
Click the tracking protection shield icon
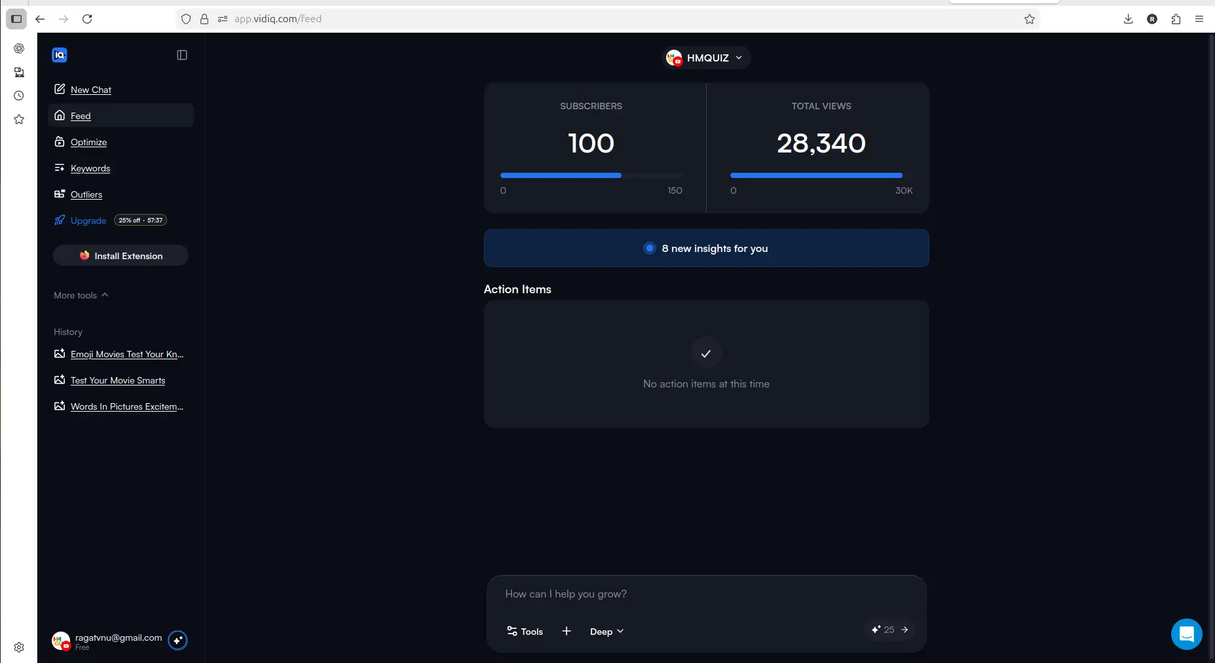186,19
